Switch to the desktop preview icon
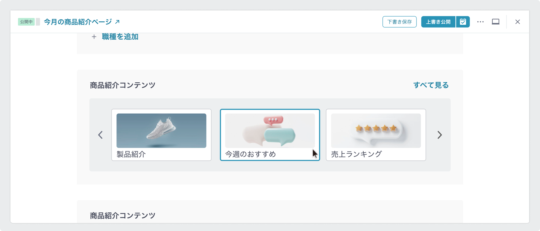The image size is (540, 231). [x=496, y=22]
